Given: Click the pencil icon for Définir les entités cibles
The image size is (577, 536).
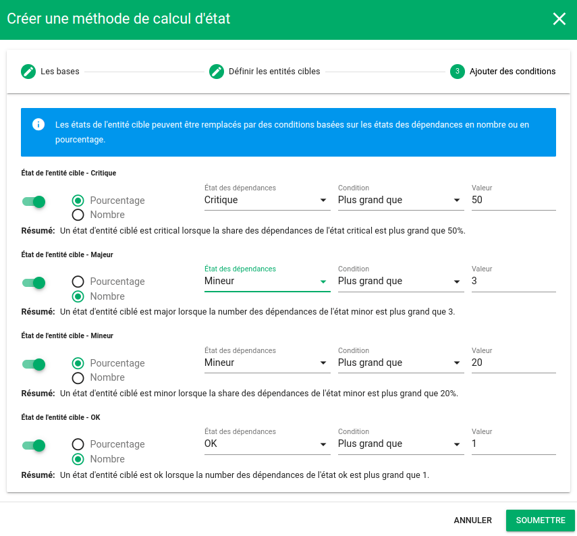Looking at the screenshot, I should pos(216,72).
